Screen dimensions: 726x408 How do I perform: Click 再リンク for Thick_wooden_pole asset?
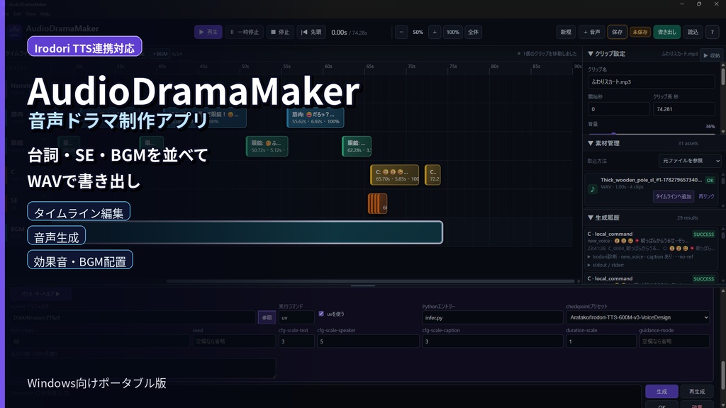(x=706, y=196)
